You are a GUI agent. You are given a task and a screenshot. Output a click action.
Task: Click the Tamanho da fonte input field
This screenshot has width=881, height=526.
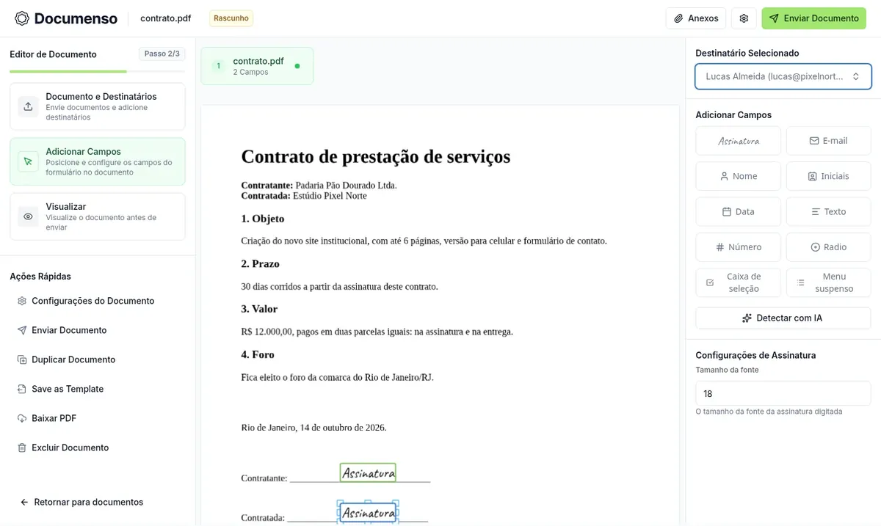click(x=783, y=393)
